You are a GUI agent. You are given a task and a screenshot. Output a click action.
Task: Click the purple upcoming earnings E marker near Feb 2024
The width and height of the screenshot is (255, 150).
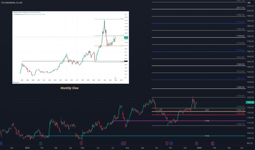(213, 143)
